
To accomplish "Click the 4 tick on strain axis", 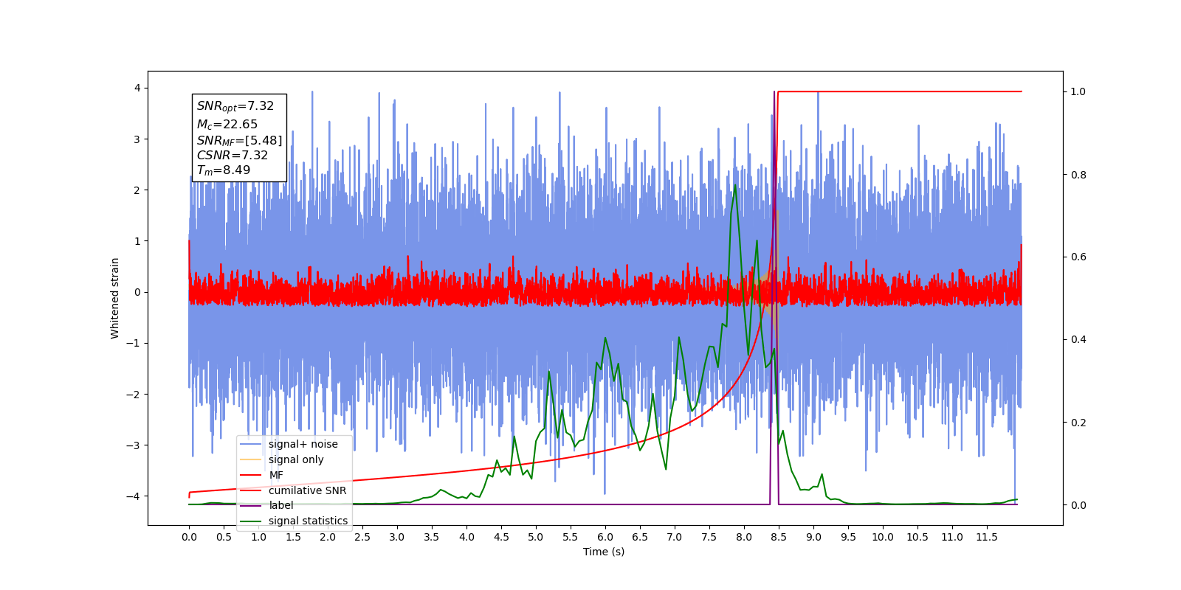I will click(x=137, y=88).
